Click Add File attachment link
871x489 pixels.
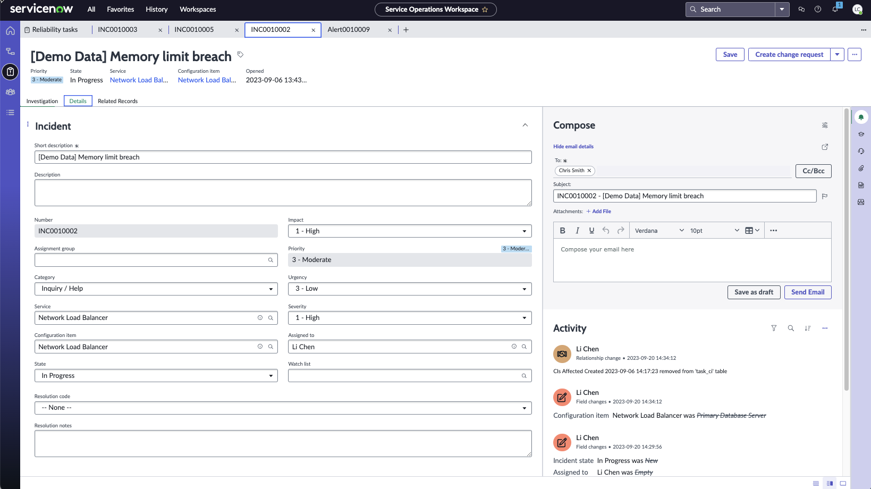(599, 212)
